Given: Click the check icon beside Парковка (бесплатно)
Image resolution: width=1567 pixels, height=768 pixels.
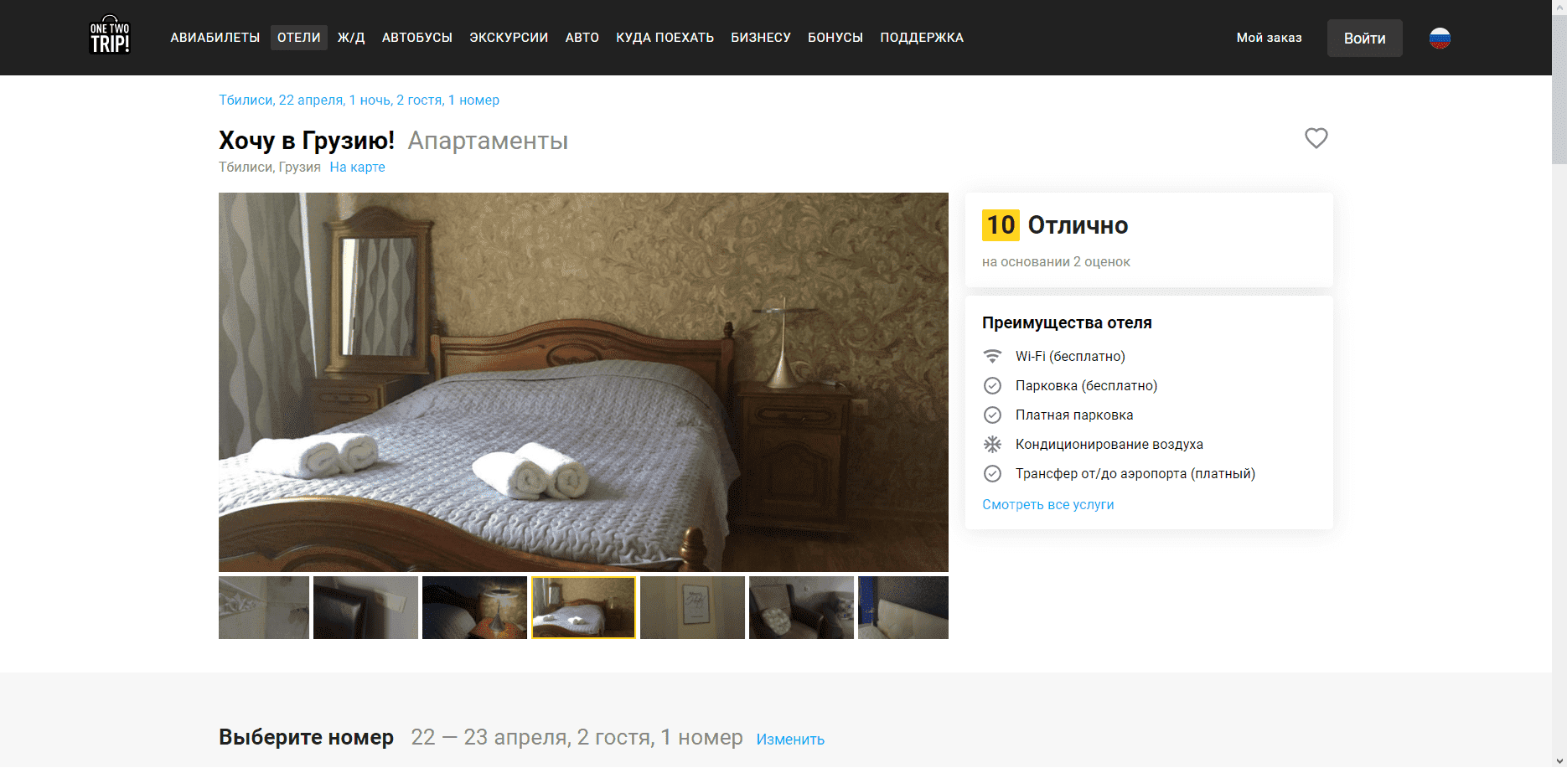Looking at the screenshot, I should pyautogui.click(x=992, y=385).
